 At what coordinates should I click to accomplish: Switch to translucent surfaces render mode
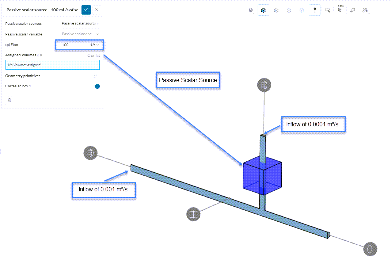(276, 10)
